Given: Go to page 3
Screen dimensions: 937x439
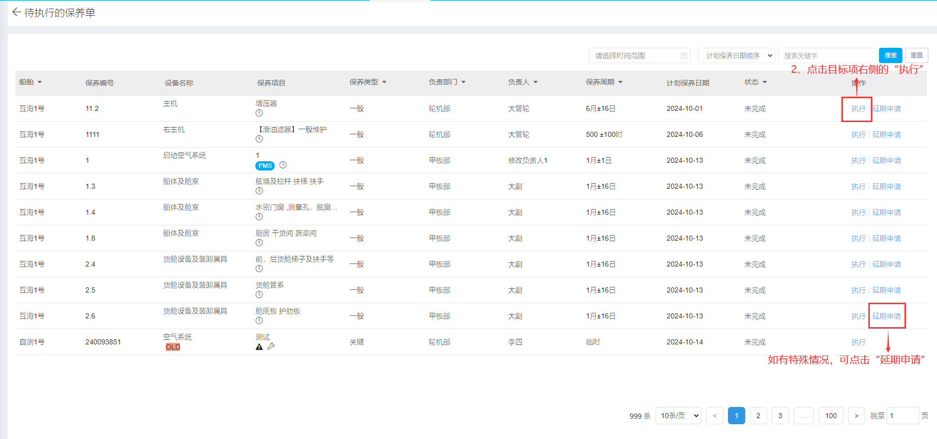Looking at the screenshot, I should pyautogui.click(x=780, y=416).
